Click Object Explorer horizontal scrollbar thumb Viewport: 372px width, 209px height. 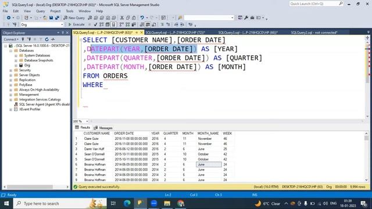click(x=30, y=187)
